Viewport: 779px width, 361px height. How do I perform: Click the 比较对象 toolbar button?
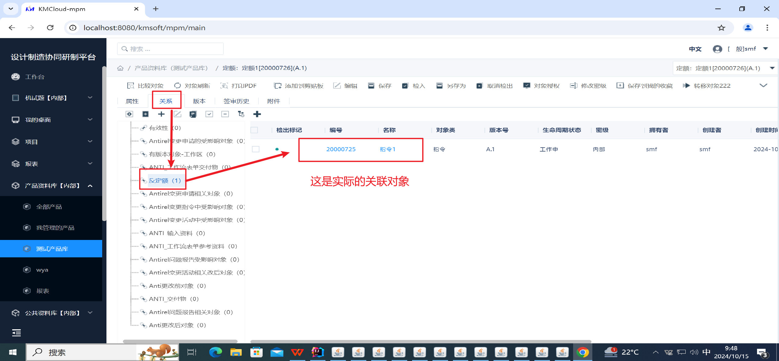point(145,86)
